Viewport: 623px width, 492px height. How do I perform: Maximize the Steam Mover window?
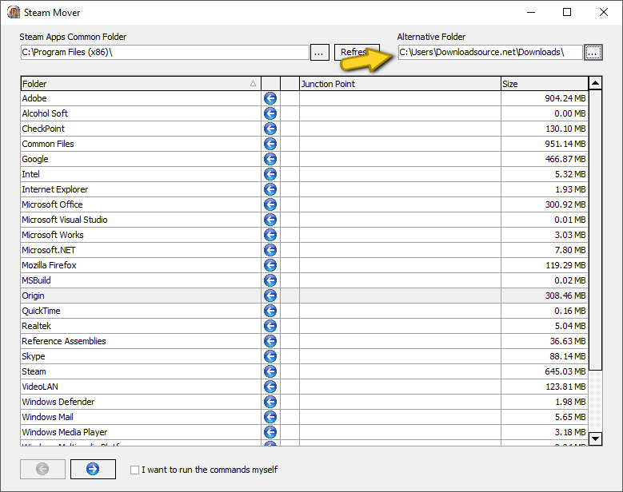[x=567, y=12]
